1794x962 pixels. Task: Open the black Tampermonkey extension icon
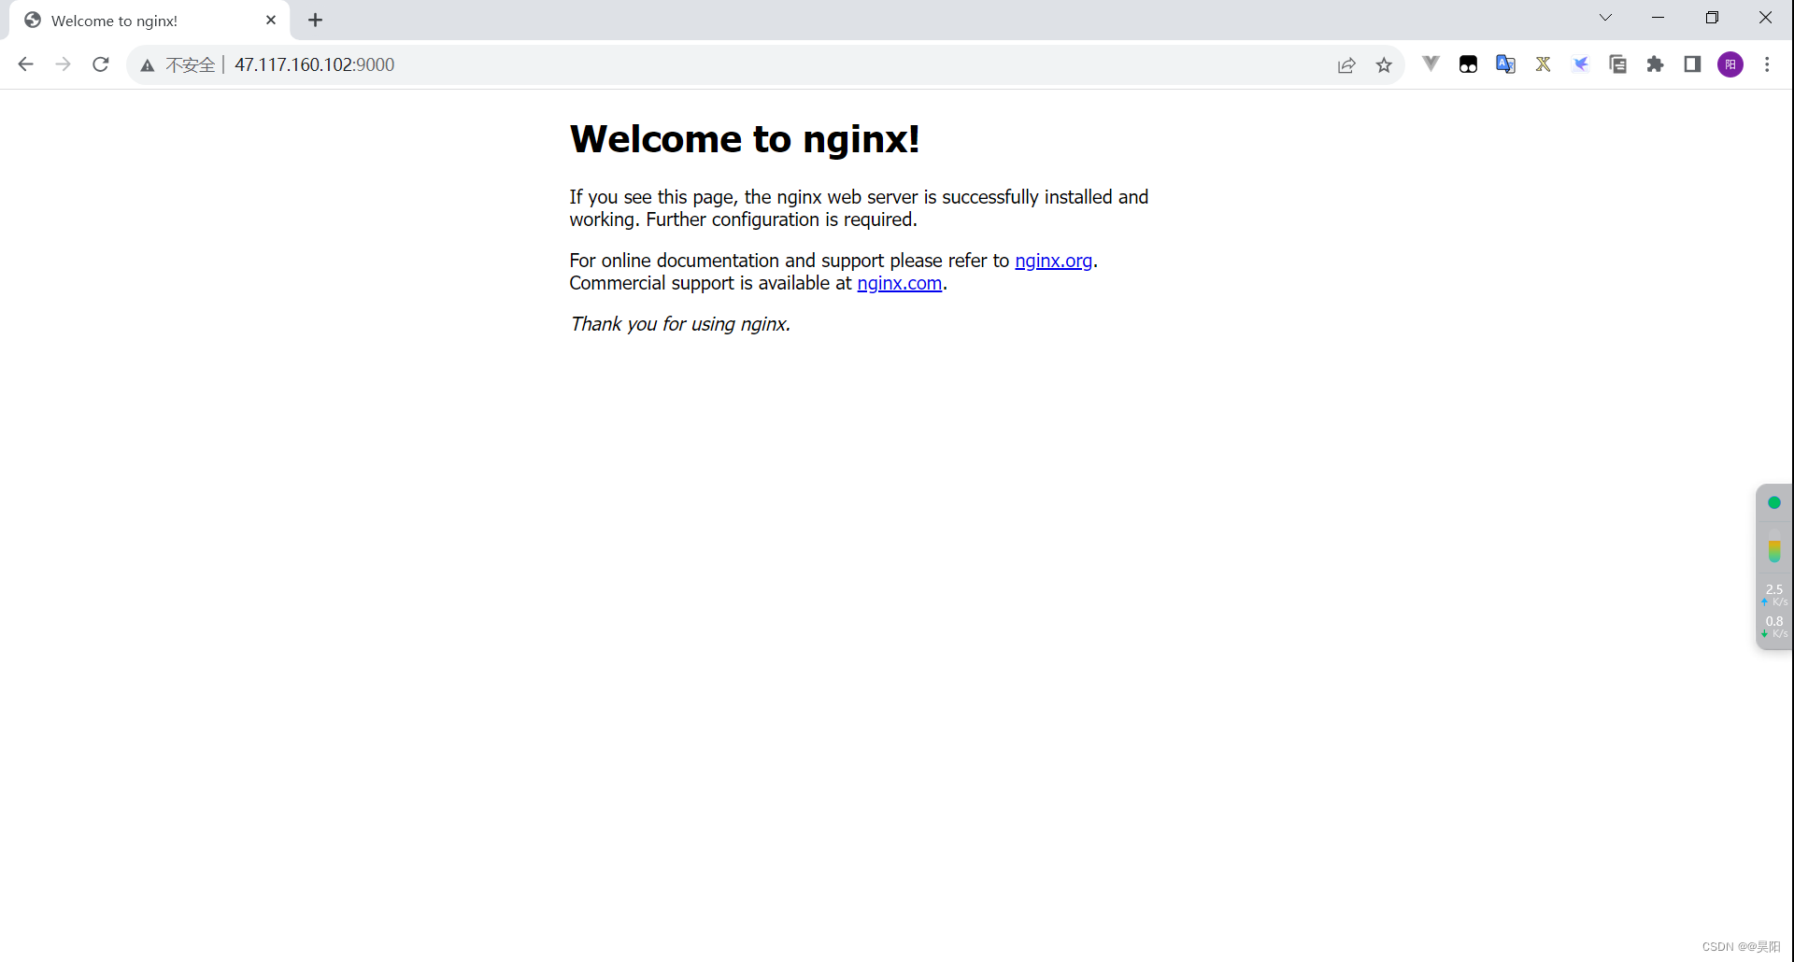coord(1468,64)
